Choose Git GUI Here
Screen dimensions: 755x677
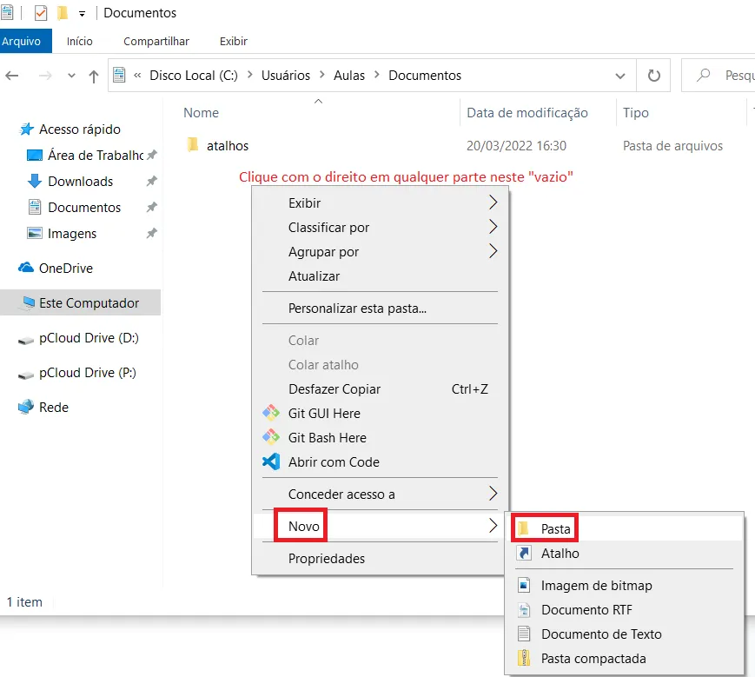tap(381, 414)
